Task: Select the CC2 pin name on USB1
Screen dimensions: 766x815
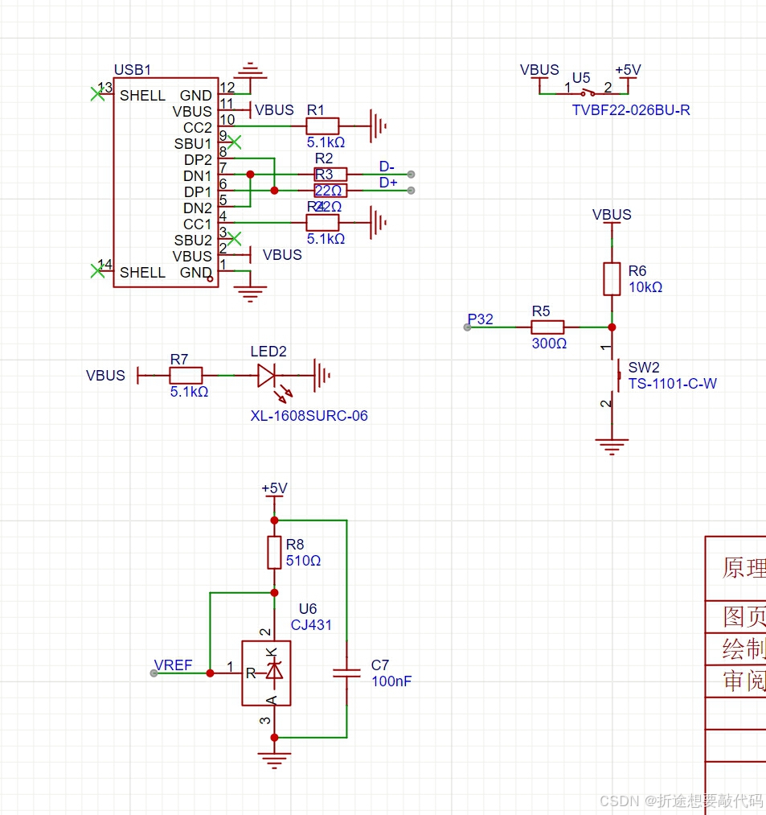Action: coord(198,128)
